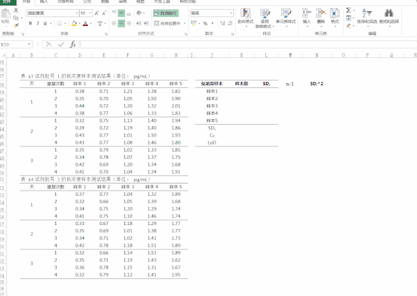Screen dimensions: 417x296
Task: Open Find and Select binoculars icon
Action: pyautogui.click(x=388, y=16)
